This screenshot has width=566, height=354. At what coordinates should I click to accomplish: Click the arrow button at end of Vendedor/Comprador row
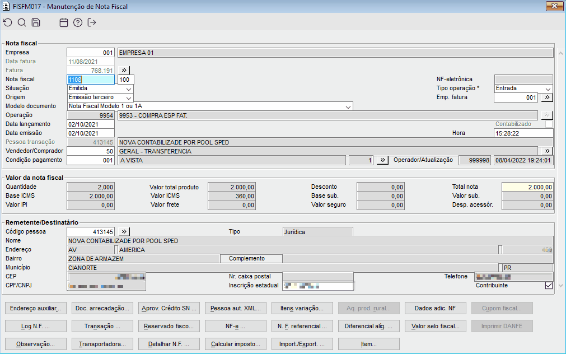pos(547,151)
